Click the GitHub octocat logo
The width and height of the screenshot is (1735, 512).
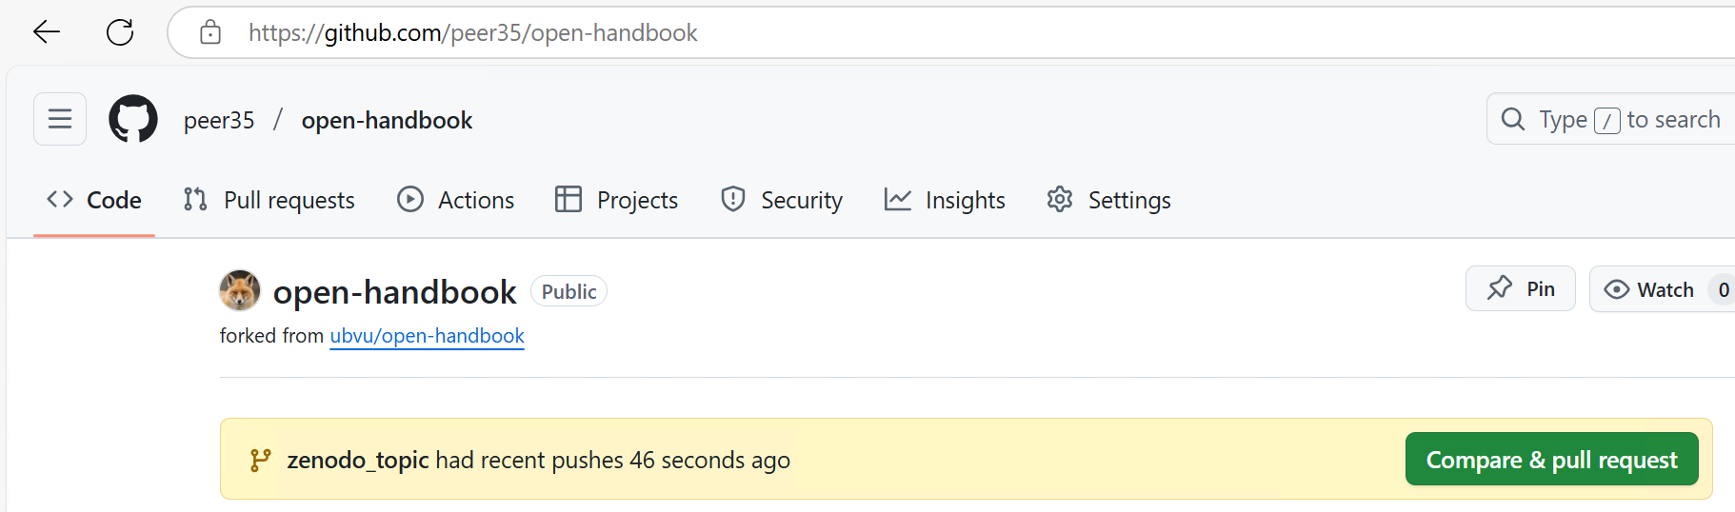coord(133,119)
